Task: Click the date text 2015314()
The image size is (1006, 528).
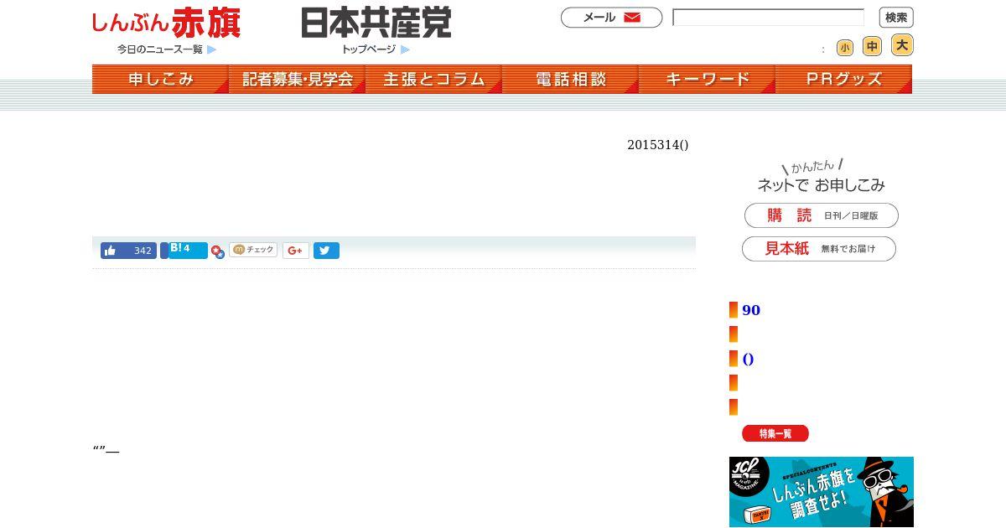Action: coord(658,145)
